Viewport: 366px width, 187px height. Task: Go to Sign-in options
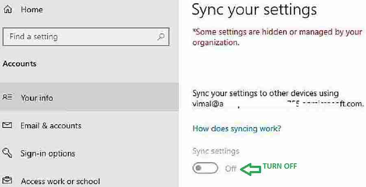pyautogui.click(x=89, y=153)
